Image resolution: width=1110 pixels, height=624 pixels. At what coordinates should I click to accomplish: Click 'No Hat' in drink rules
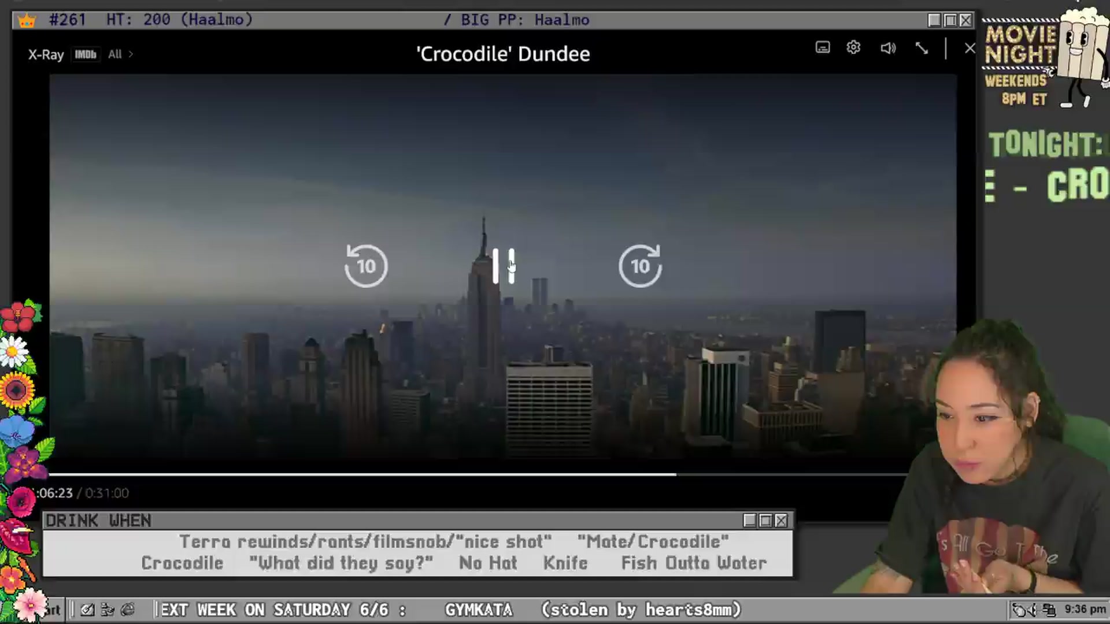pyautogui.click(x=488, y=563)
